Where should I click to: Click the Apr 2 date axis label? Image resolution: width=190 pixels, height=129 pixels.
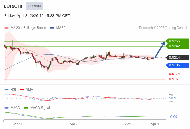pos(74,124)
